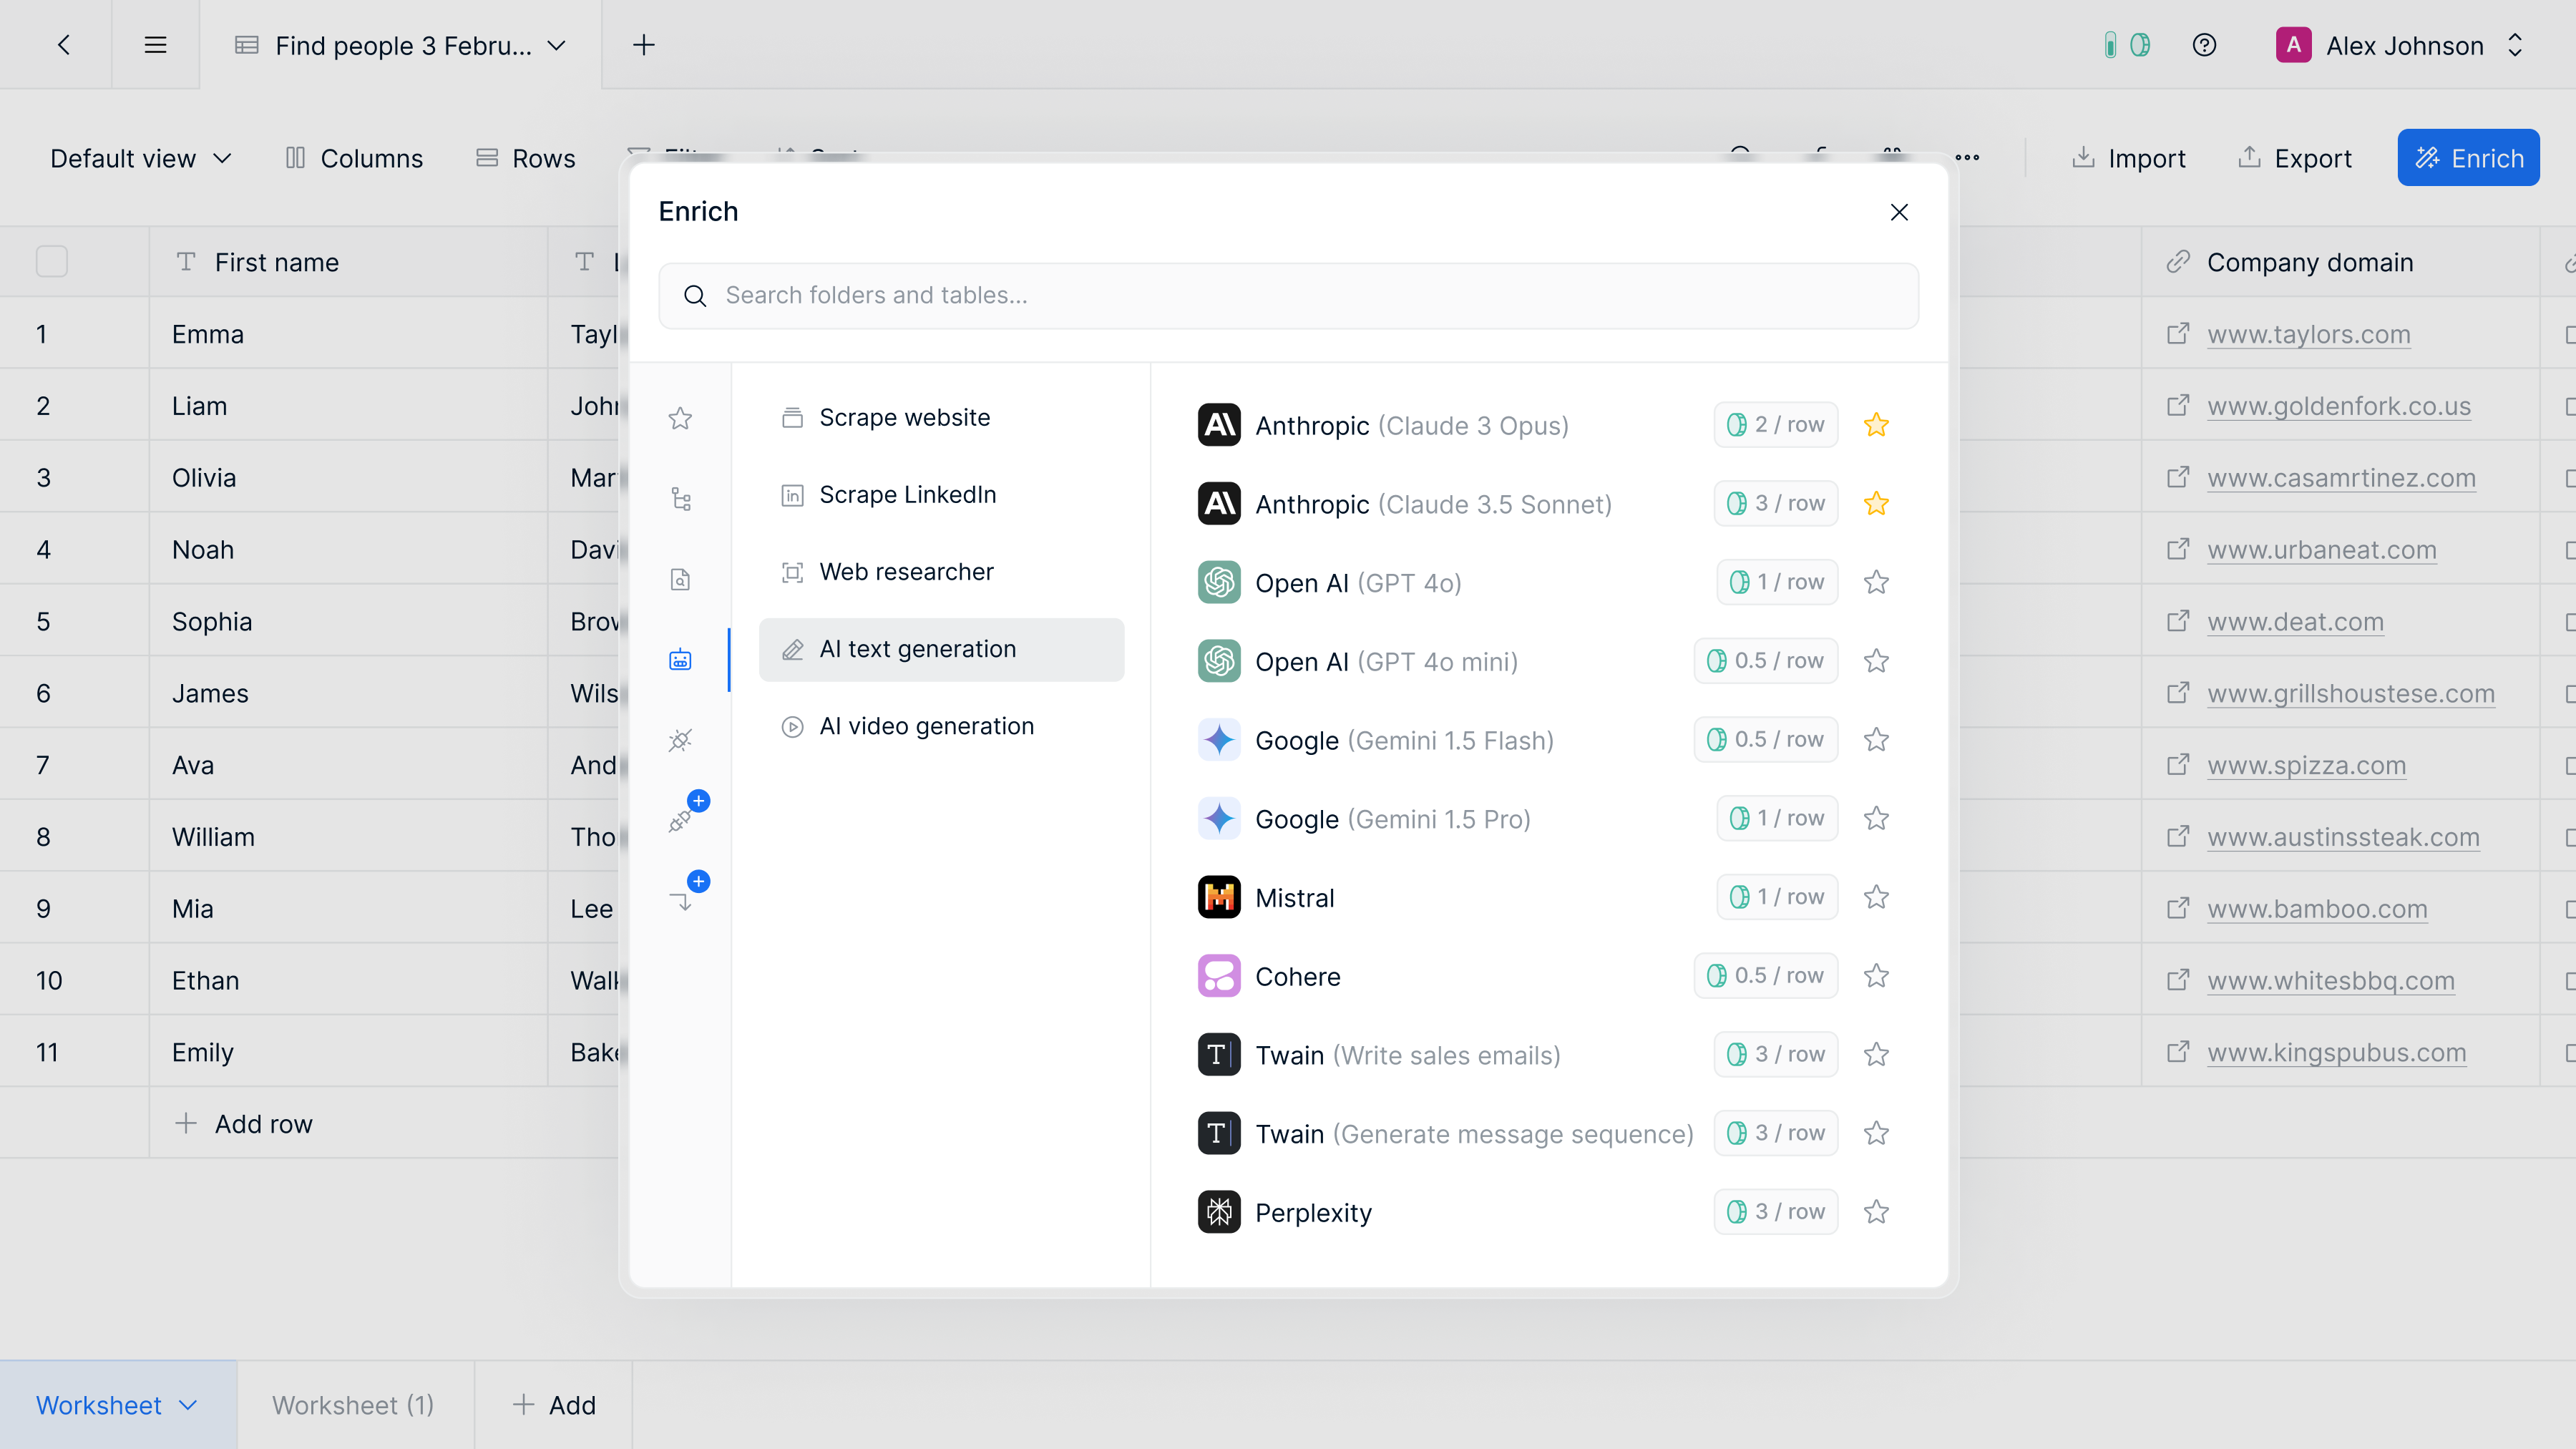Viewport: 2576px width, 1449px height.
Task: Expand the Worksheet tab dropdown chevron
Action: [188, 1405]
